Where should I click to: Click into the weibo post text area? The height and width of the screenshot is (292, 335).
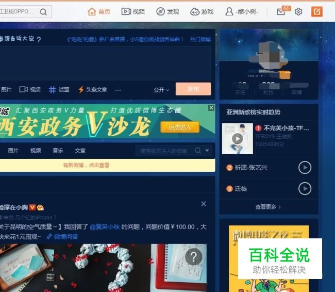click(x=105, y=63)
